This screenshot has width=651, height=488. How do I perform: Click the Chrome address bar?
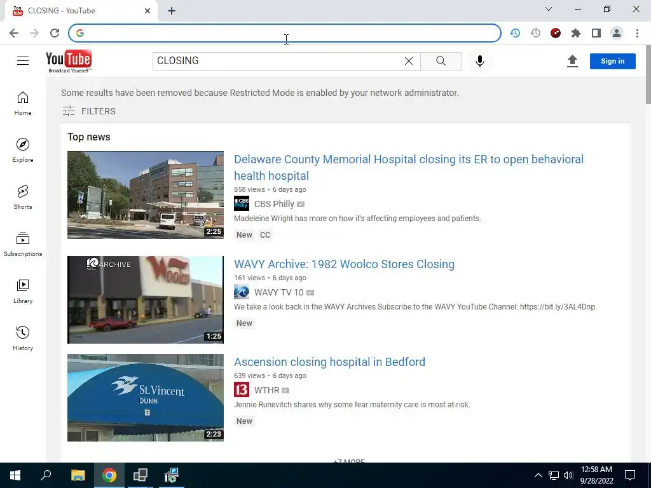coord(285,33)
